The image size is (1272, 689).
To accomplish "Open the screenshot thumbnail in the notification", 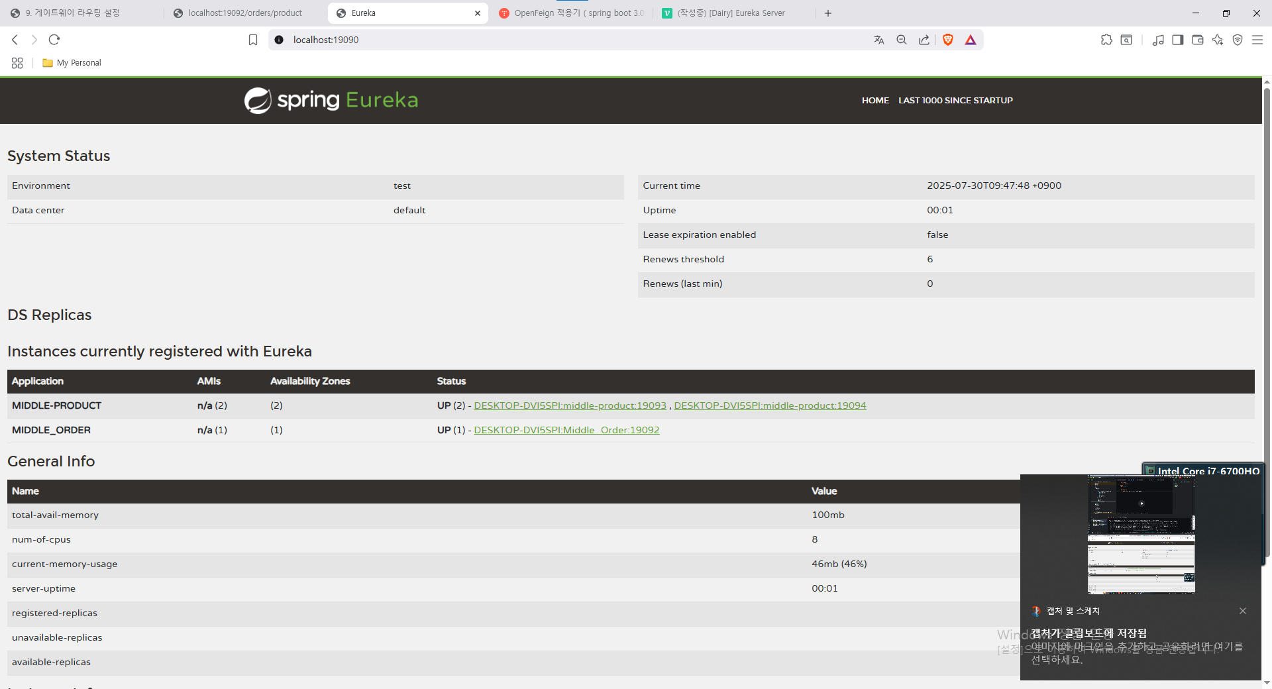I will tap(1141, 534).
